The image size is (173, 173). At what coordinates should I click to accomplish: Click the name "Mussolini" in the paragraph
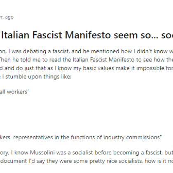pos(42,152)
